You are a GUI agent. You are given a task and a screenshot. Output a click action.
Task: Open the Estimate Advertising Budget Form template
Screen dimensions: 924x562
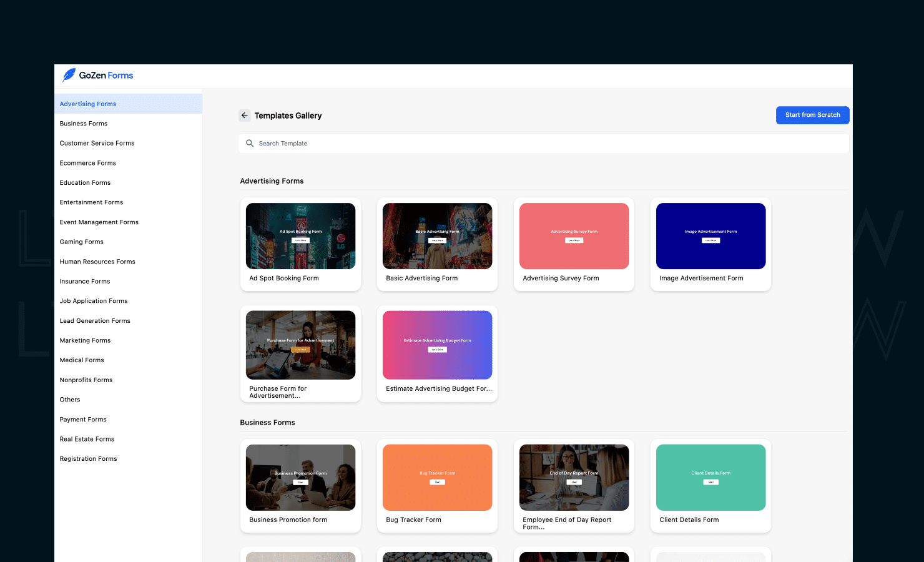coord(437,345)
